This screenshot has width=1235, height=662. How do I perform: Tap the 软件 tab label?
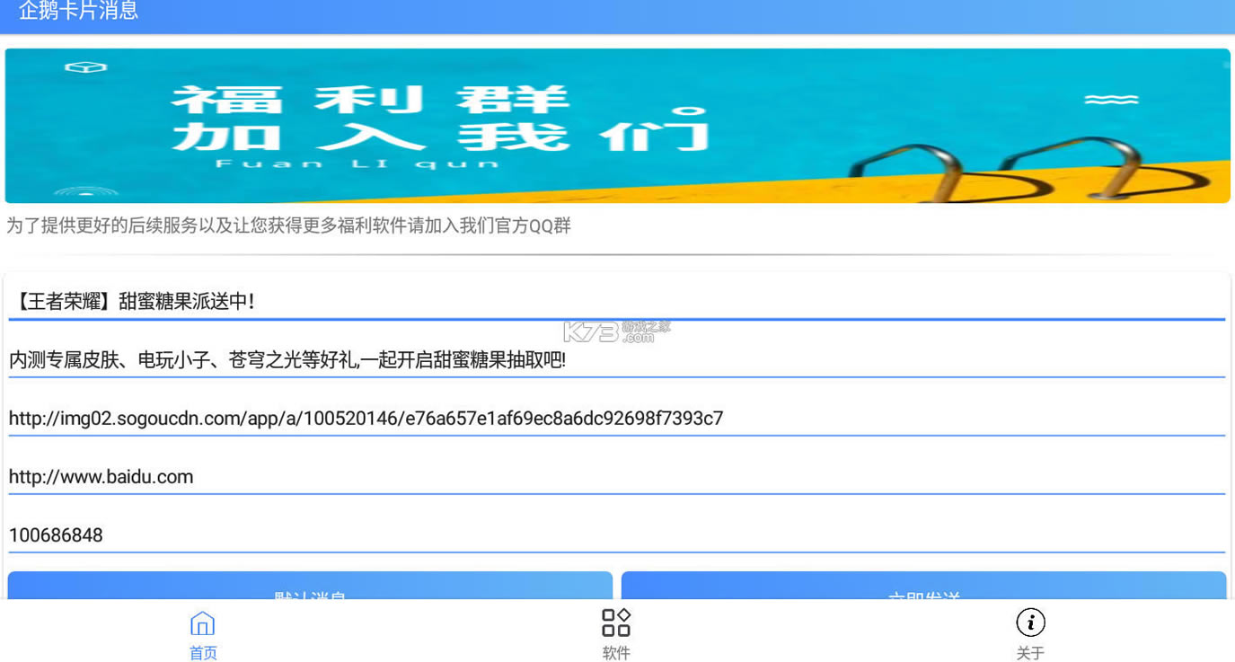pyautogui.click(x=616, y=653)
